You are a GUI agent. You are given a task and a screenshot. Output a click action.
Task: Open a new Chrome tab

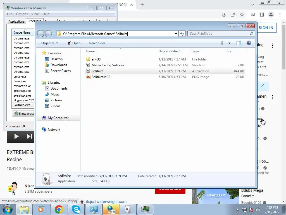[x=142, y=5]
